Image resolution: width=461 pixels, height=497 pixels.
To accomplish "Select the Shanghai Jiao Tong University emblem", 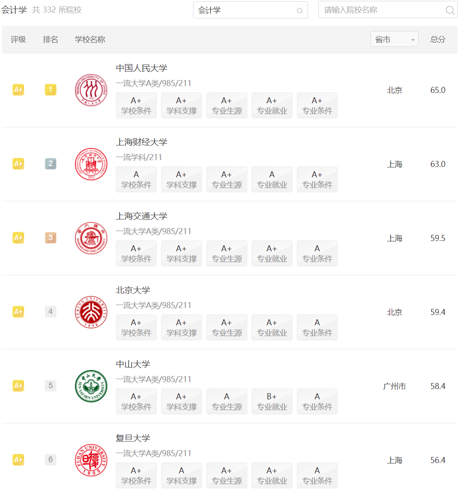I will coord(91,238).
